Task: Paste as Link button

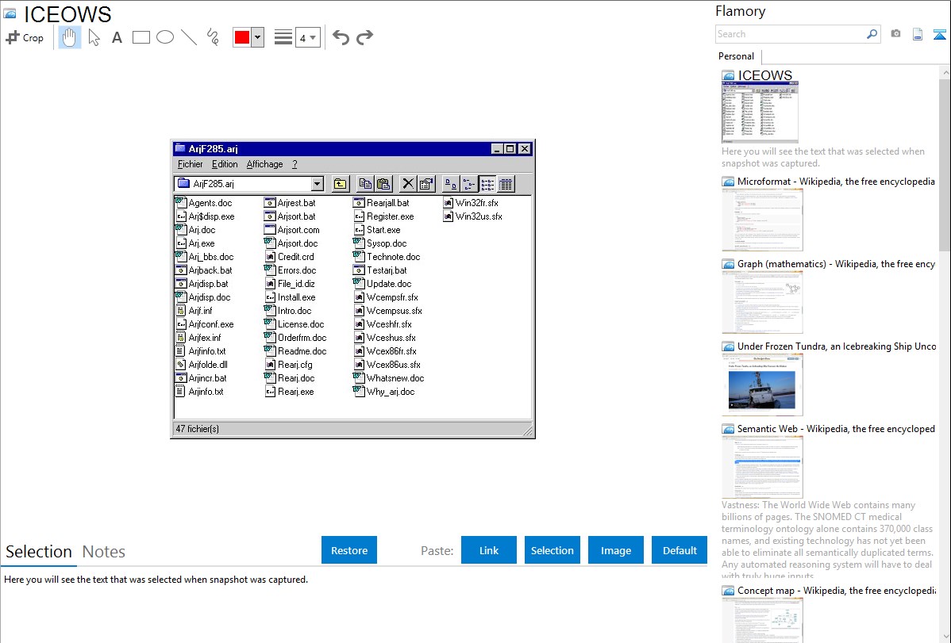Action: tap(489, 550)
